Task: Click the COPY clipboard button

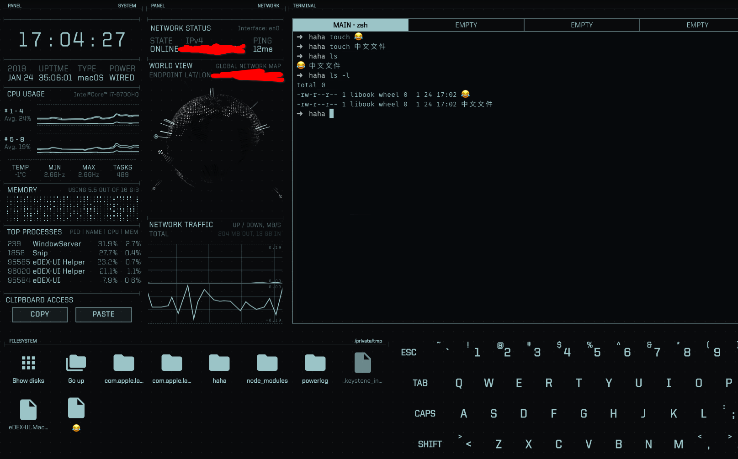Action: [x=40, y=314]
